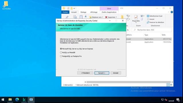This screenshot has height=103, width=183.
Task: Open Outils d'application tab
Action: tap(109, 12)
